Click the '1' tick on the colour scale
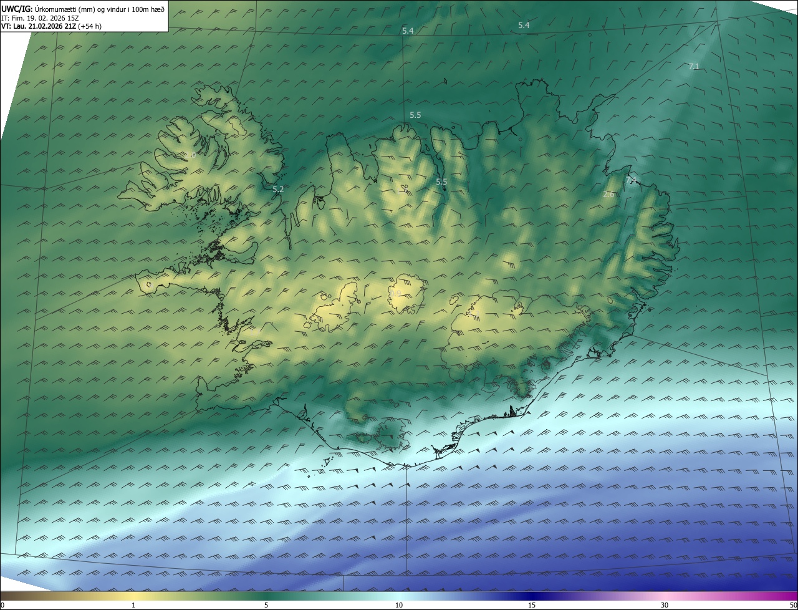Screen dimensions: 798x610 (133, 605)
